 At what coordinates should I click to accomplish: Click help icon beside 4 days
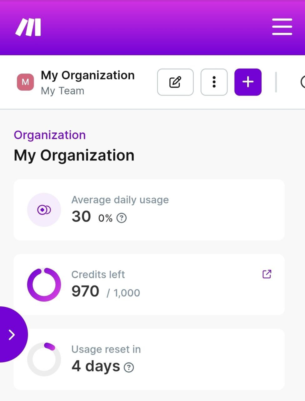pyautogui.click(x=129, y=367)
